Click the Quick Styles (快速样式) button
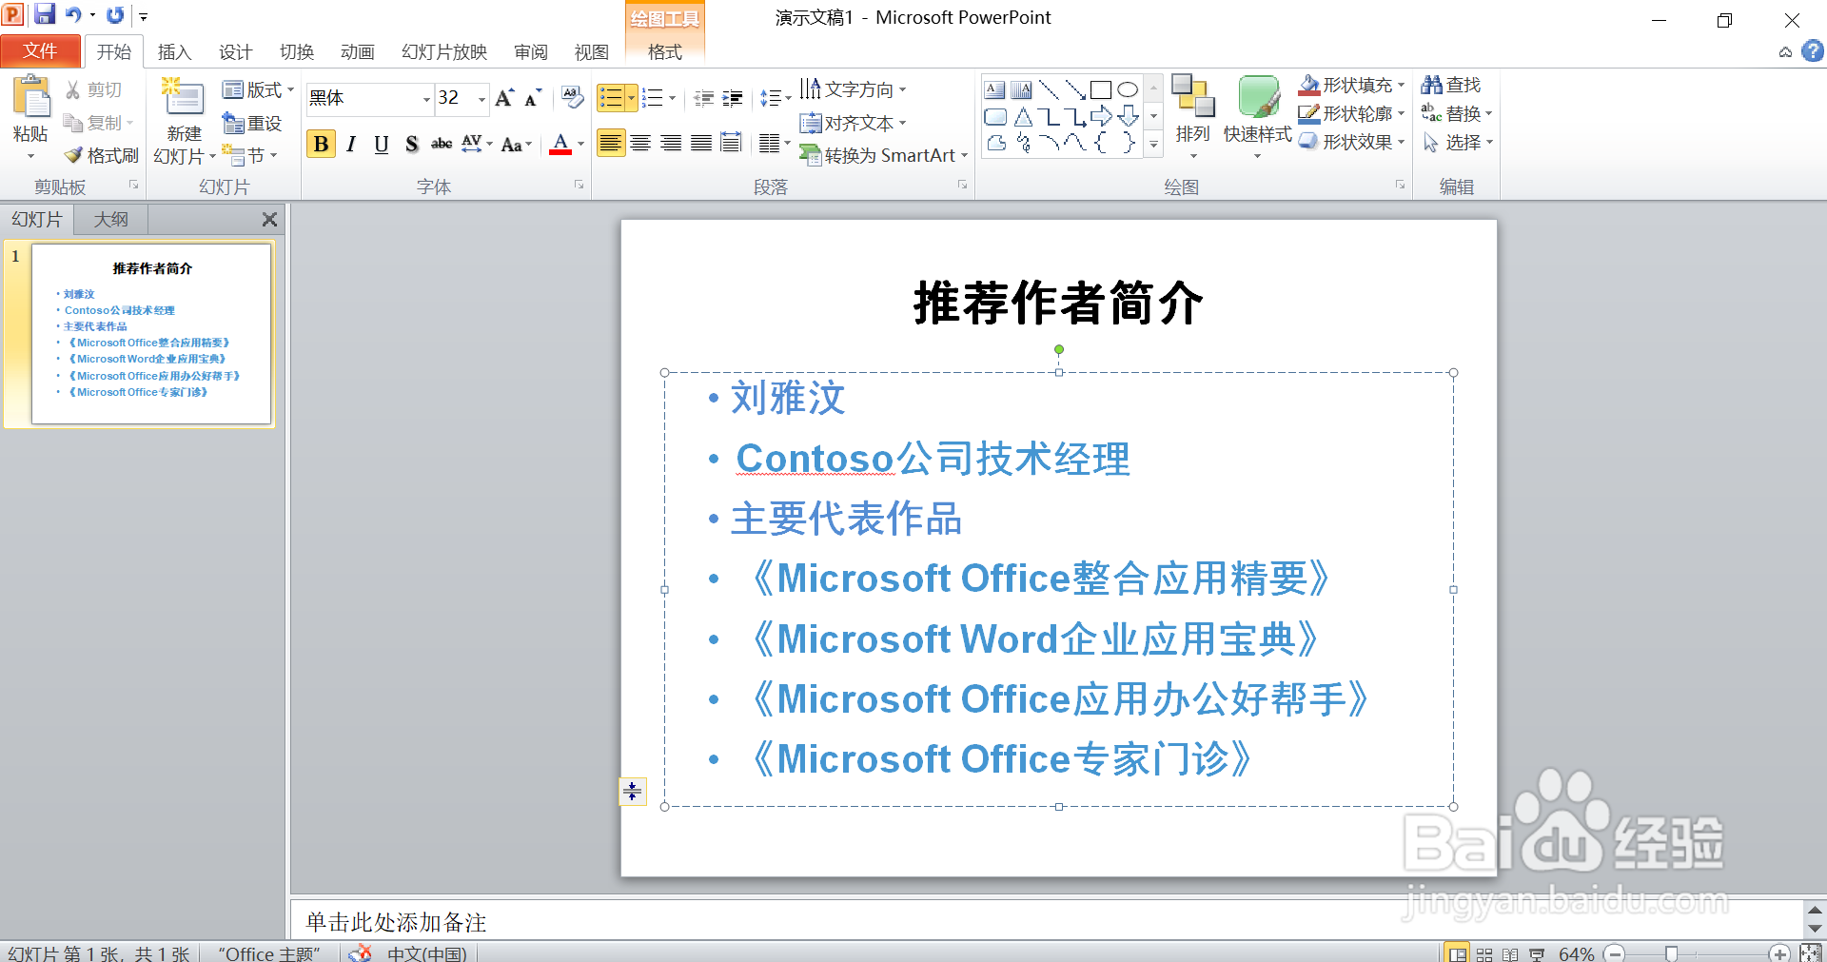Viewport: 1827px width, 962px height. 1257,116
